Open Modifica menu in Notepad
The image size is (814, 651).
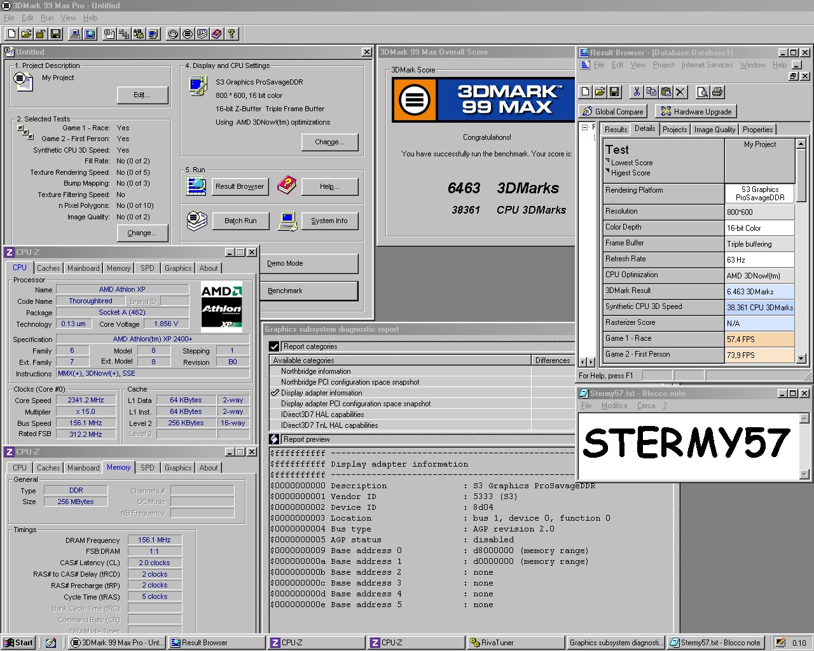(614, 406)
